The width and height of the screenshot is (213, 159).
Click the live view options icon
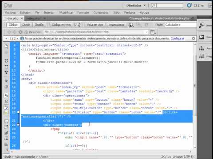[x=153, y=32]
